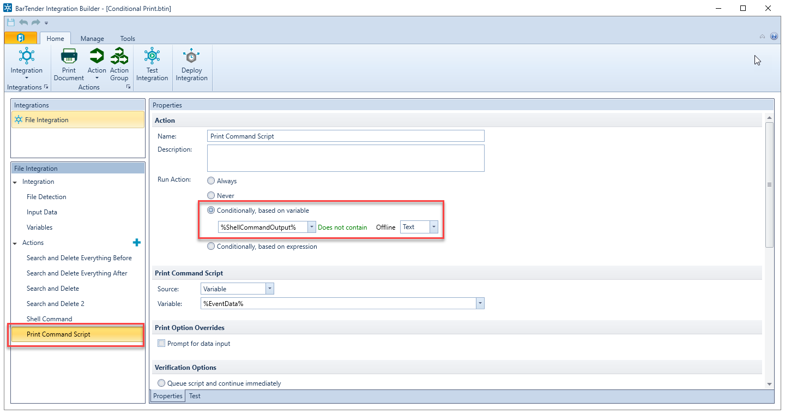Click the 'Does not contain' condition link
Screen dimensions: 785x414
pyautogui.click(x=342, y=227)
